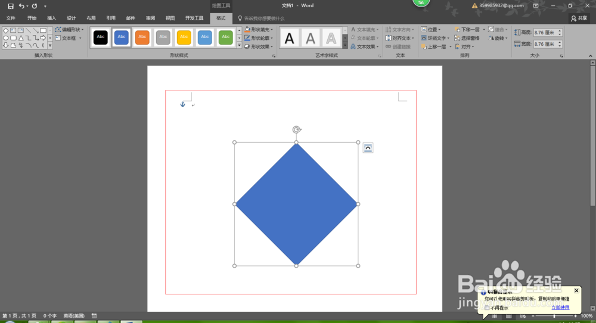Switch to Web Layout view in the status bar
This screenshot has width=596, height=323.
(x=523, y=316)
